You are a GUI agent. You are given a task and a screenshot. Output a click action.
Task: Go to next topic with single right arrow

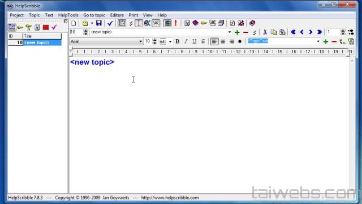coord(311,32)
